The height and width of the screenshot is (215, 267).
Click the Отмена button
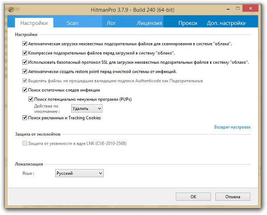[x=232, y=196]
